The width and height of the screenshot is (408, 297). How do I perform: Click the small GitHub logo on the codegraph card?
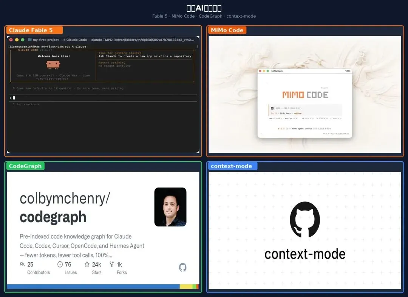[183, 267]
